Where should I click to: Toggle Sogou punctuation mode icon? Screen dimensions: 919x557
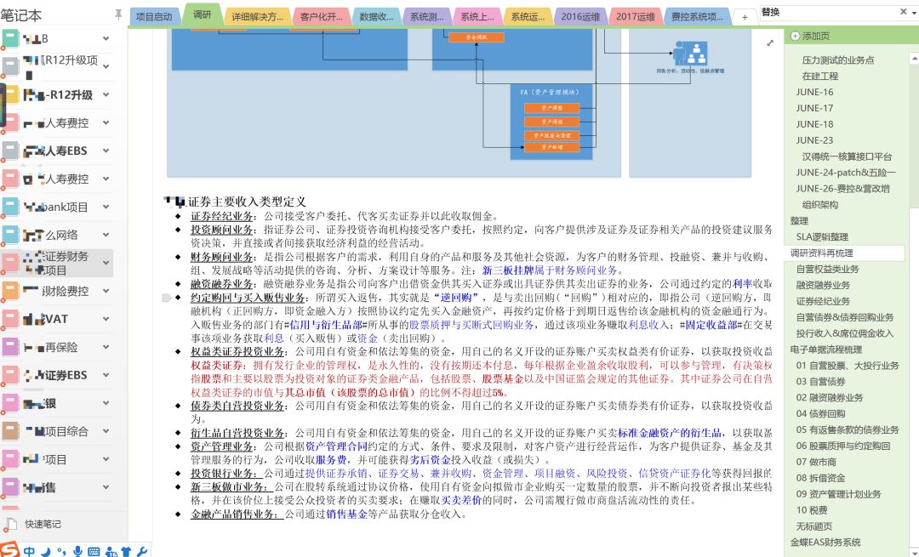(x=62, y=551)
